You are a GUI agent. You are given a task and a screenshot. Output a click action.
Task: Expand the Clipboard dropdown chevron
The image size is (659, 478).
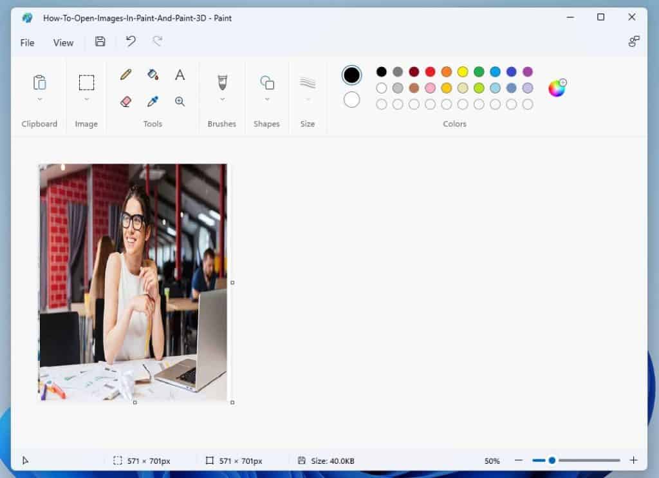[39, 99]
